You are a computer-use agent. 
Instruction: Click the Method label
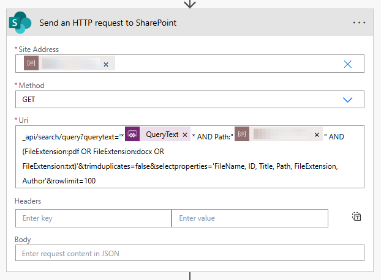(32, 86)
